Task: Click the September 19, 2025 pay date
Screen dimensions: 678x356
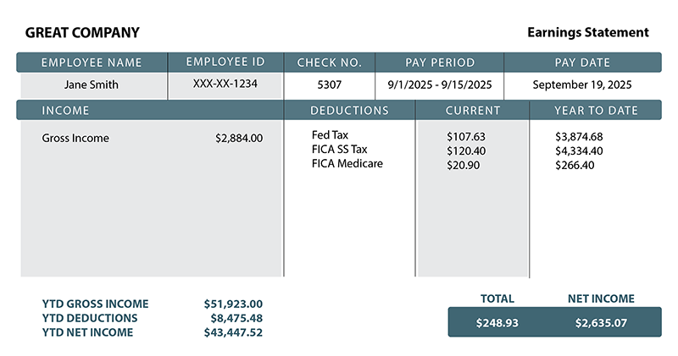Action: coord(582,85)
